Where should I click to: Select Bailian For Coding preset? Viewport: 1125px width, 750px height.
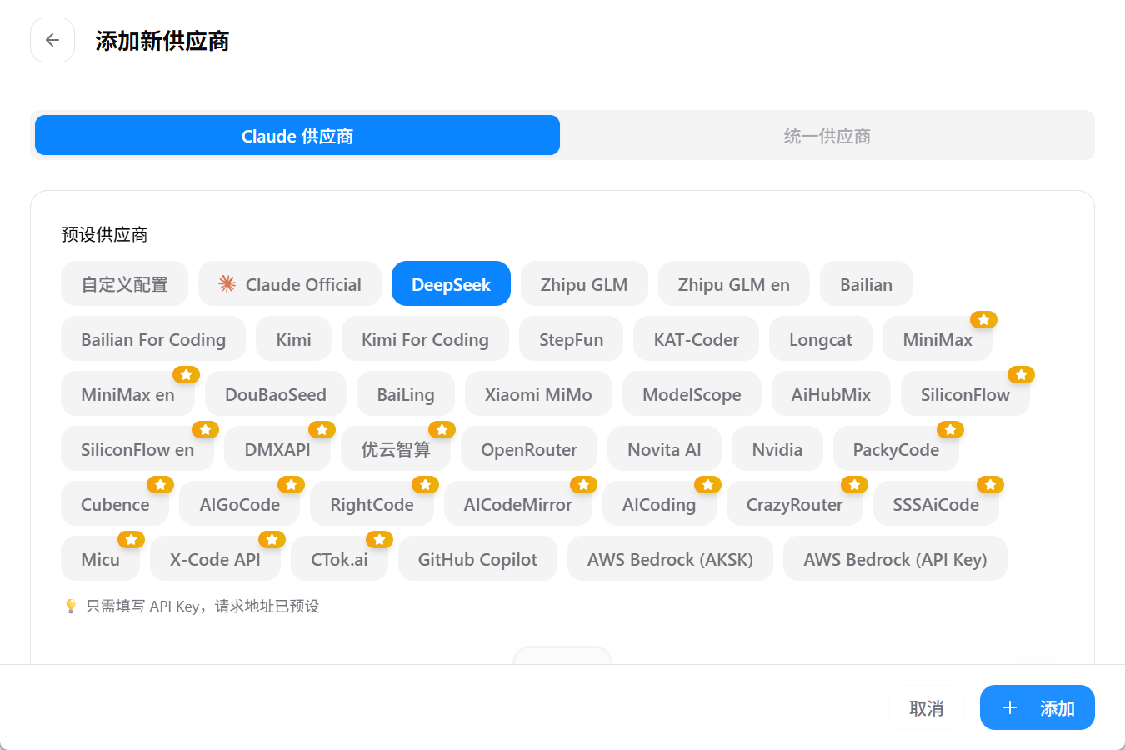click(153, 339)
